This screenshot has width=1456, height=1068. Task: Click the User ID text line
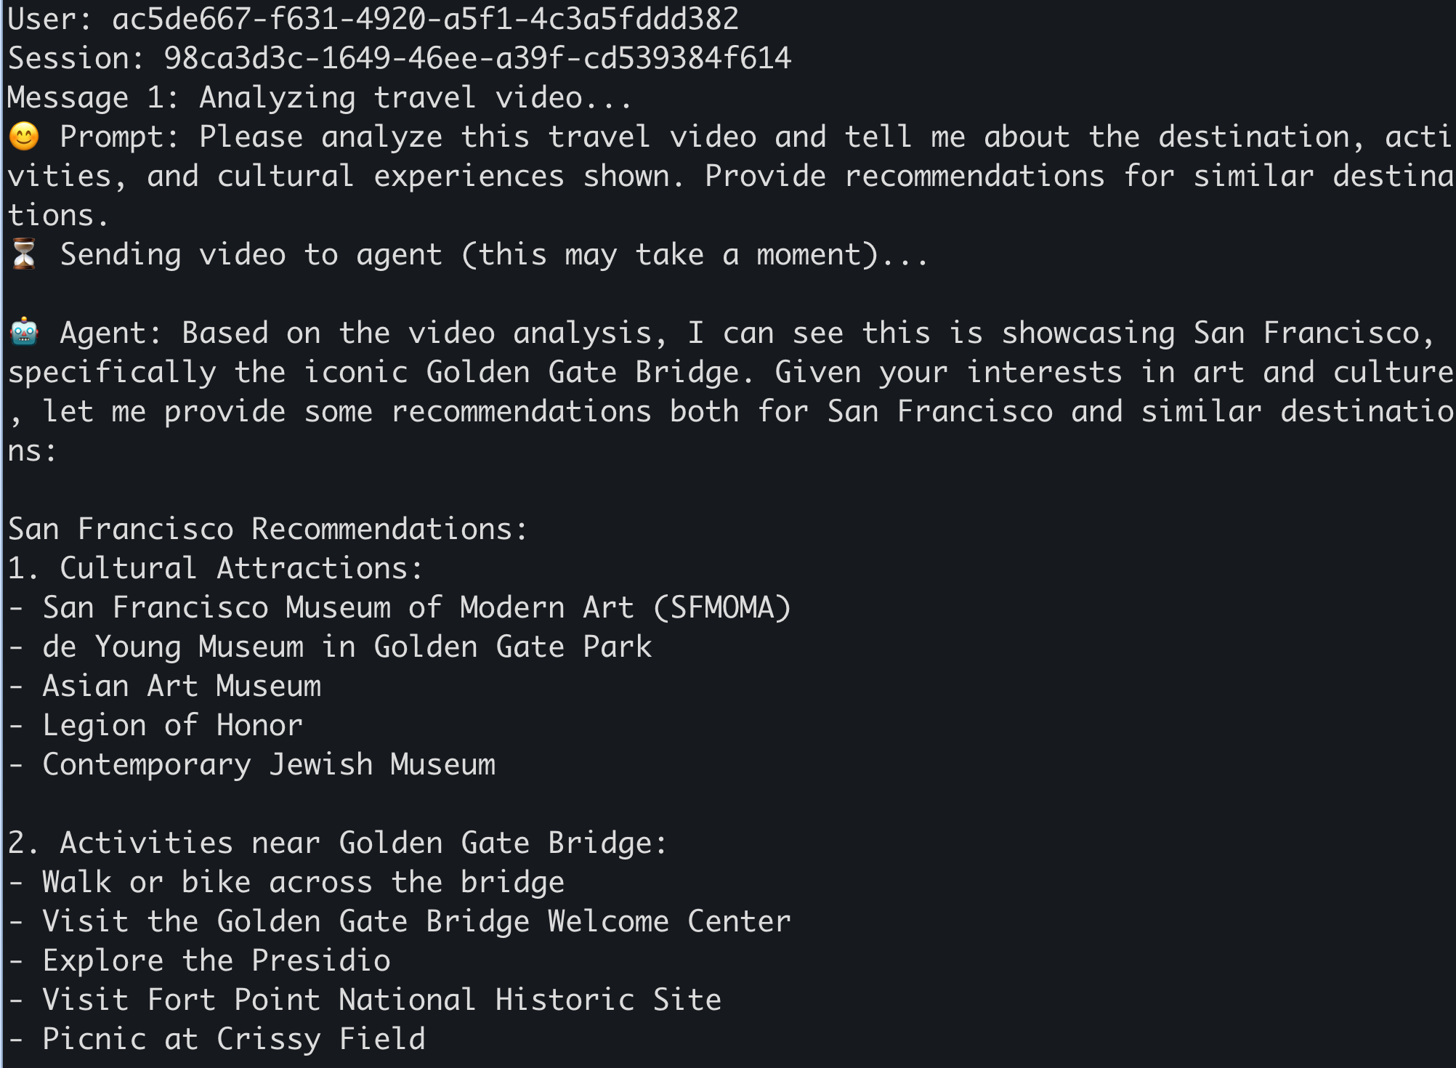pyautogui.click(x=372, y=19)
